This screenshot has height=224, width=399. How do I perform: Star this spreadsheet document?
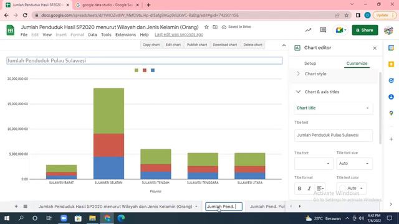coord(206,27)
